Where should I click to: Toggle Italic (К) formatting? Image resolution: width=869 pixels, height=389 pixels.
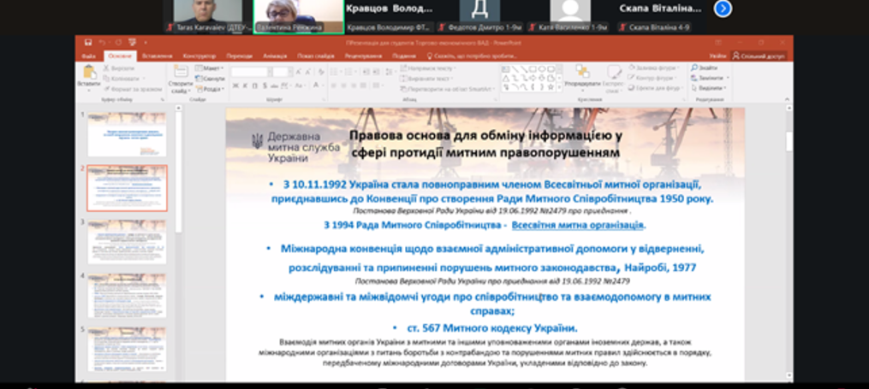point(245,85)
